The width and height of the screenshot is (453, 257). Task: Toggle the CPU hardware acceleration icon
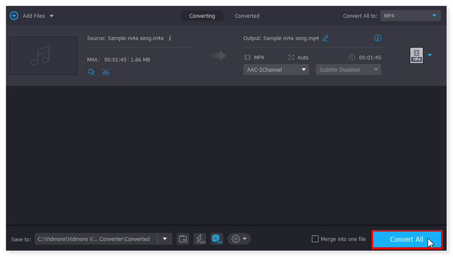[216, 239]
